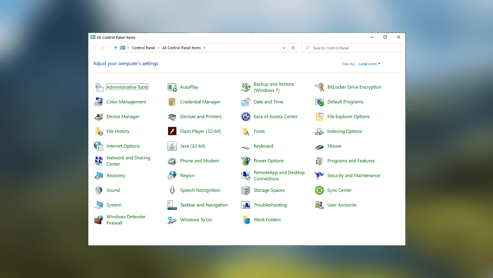Click the Security and Maintenance link
Screen dimensions: 493x278
353,176
